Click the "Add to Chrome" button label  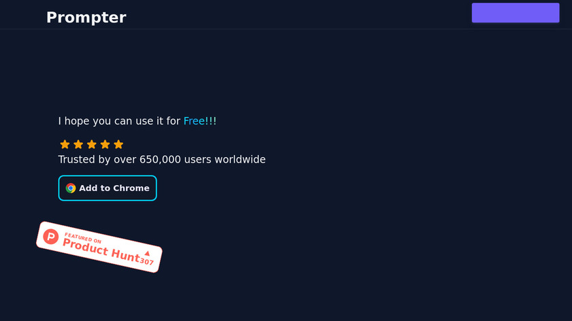114,188
